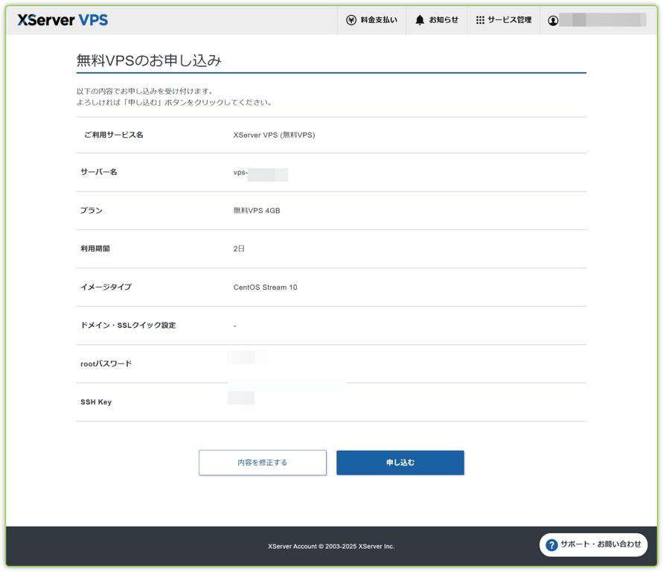Click the vps- server name value
Viewport: 663px width, 572px height.
point(261,174)
